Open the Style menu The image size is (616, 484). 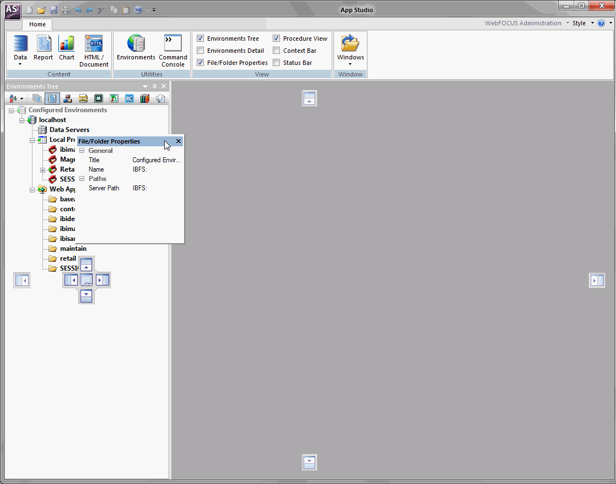583,23
